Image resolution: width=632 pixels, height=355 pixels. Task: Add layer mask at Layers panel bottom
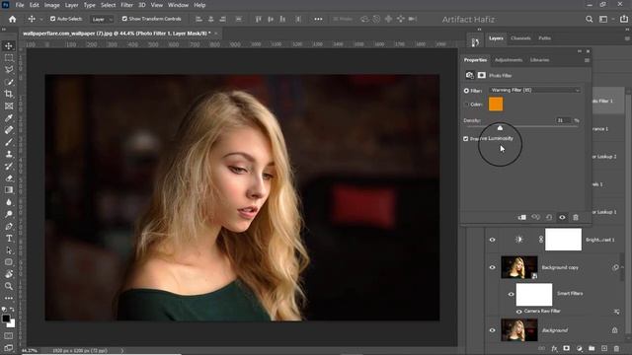click(566, 348)
